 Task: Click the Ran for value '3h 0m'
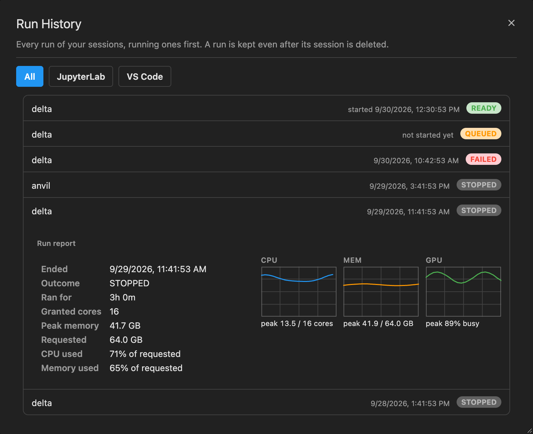(122, 297)
